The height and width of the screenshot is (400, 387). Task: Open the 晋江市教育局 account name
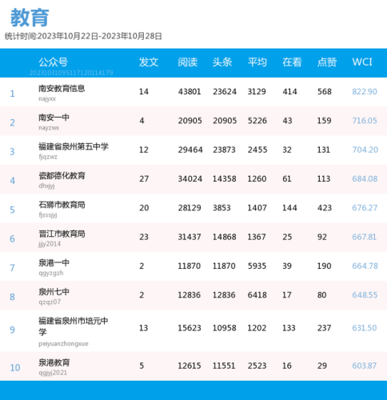click(x=62, y=234)
